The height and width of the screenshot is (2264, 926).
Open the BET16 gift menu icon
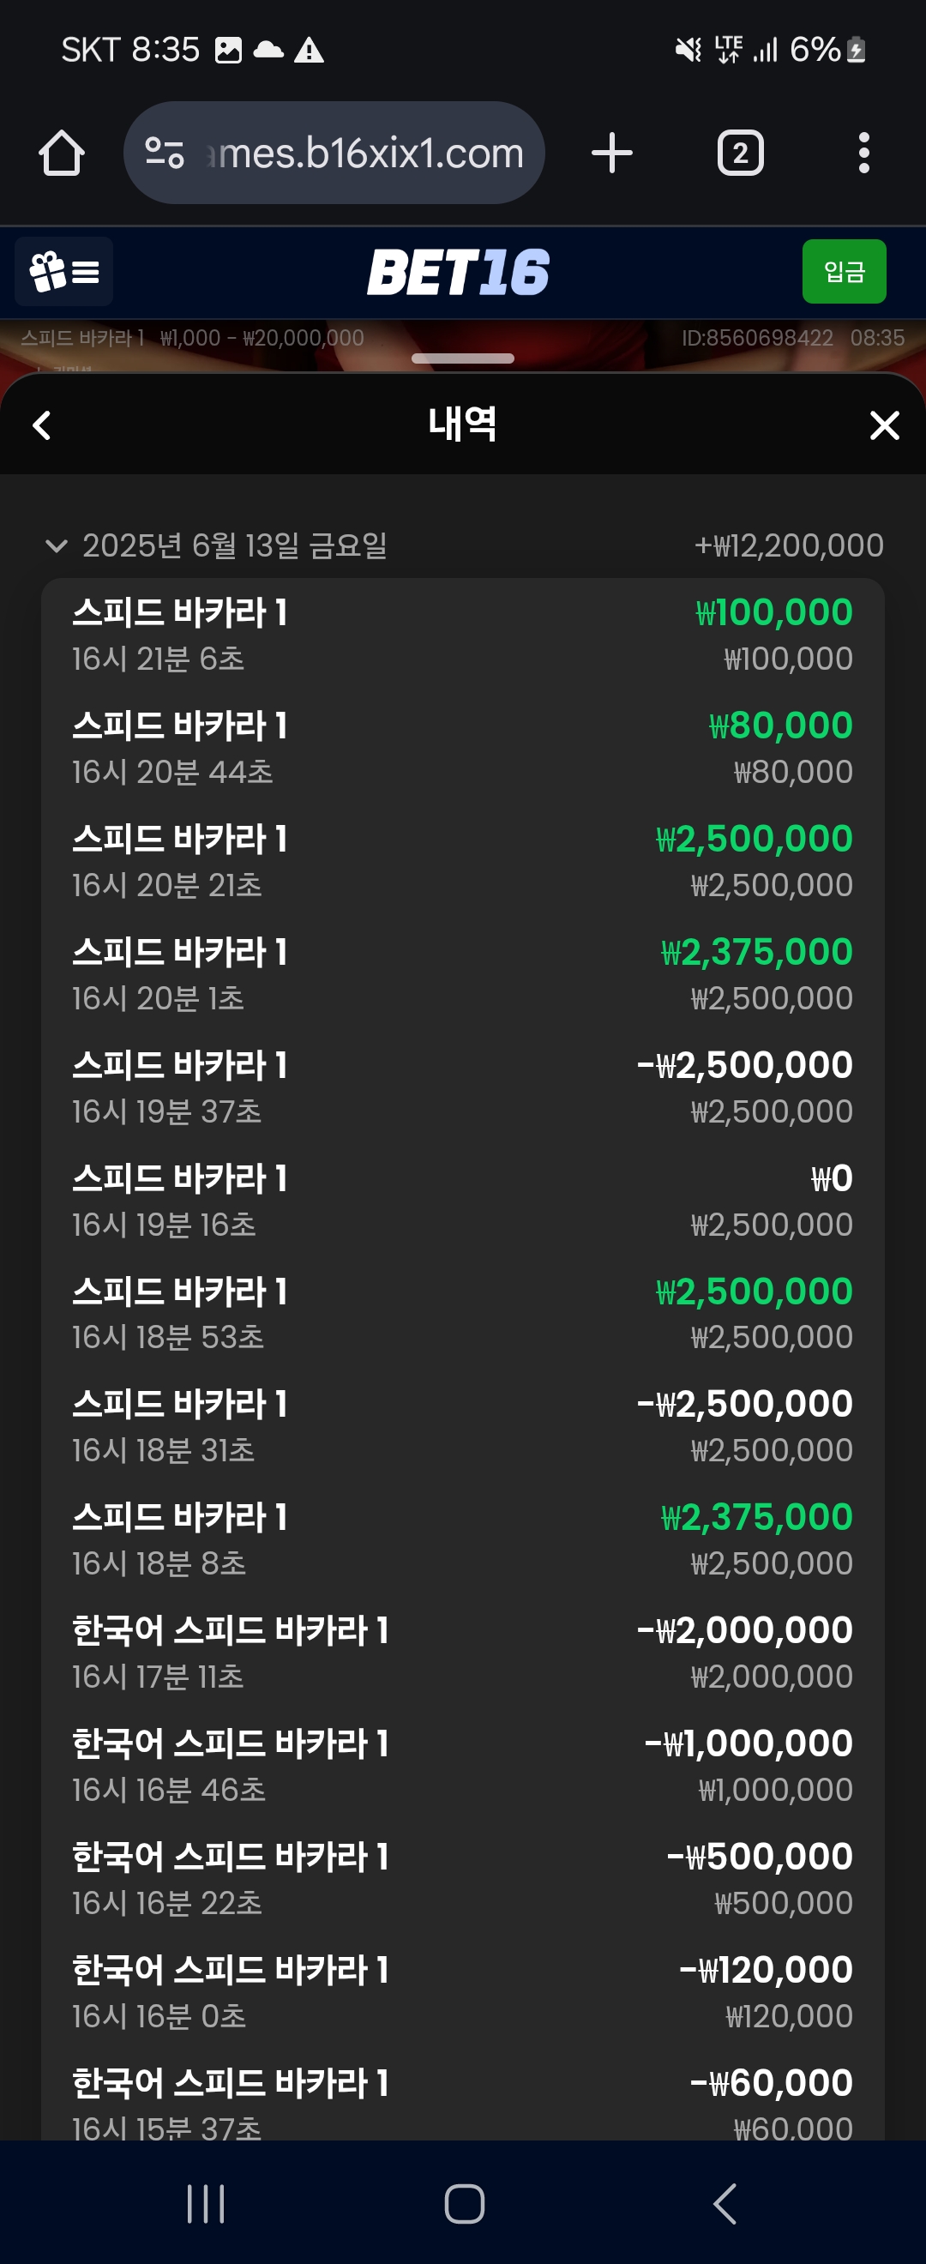coord(64,272)
